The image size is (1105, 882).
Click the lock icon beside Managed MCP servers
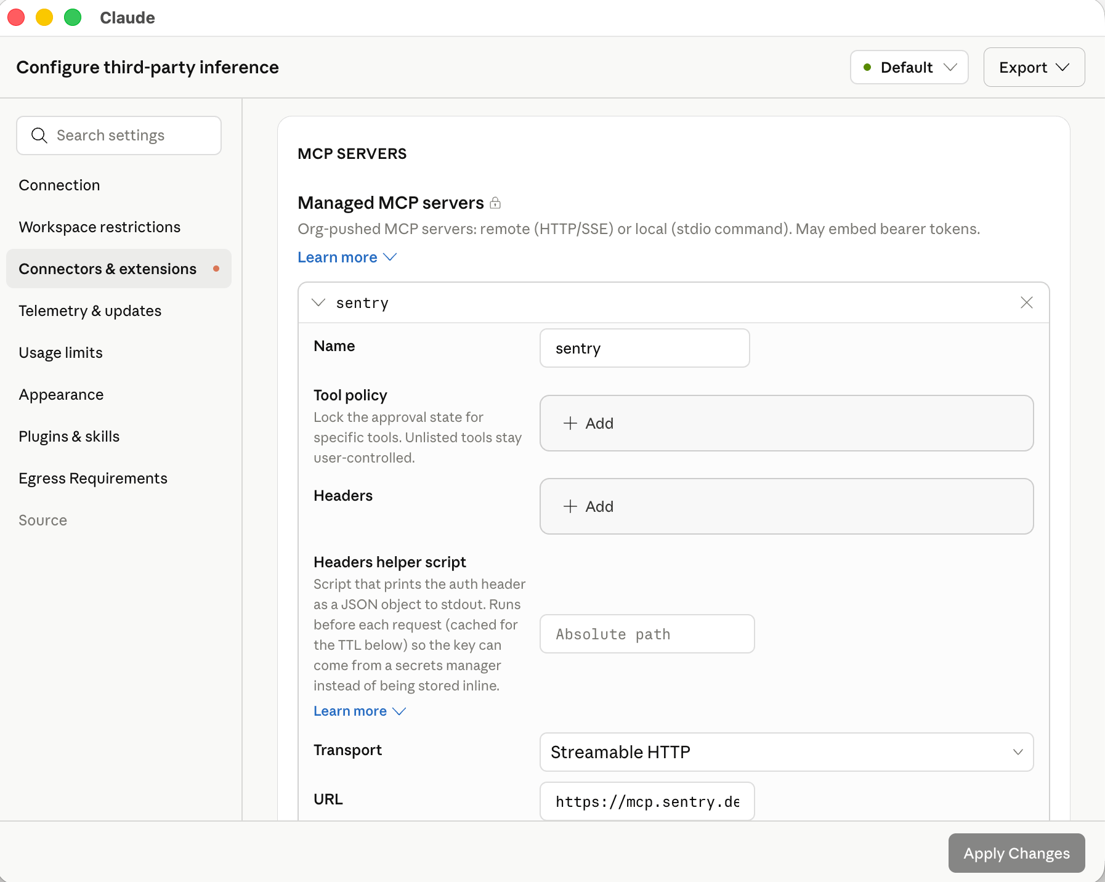click(495, 203)
